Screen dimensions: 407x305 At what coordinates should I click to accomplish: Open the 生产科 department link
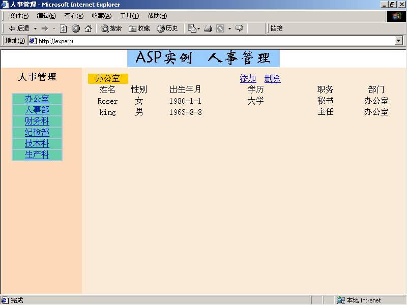click(37, 155)
